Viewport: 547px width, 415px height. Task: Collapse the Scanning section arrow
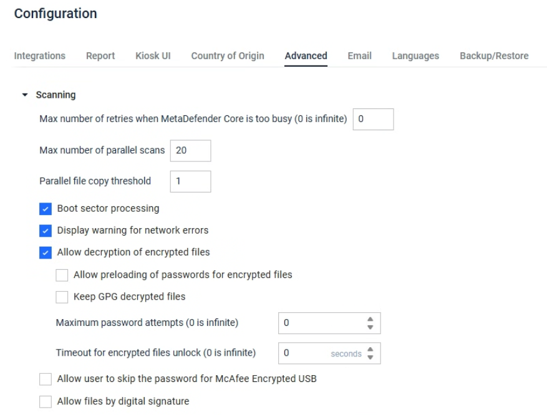coord(25,95)
